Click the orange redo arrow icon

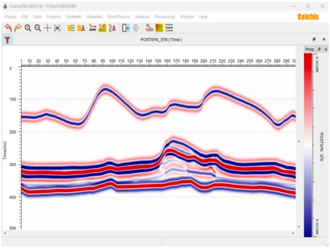click(x=18, y=28)
